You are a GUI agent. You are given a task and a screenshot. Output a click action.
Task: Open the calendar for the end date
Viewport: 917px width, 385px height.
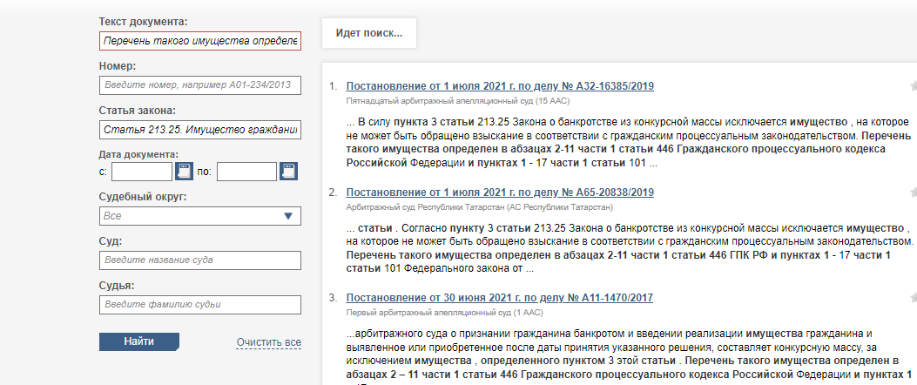[x=288, y=172]
